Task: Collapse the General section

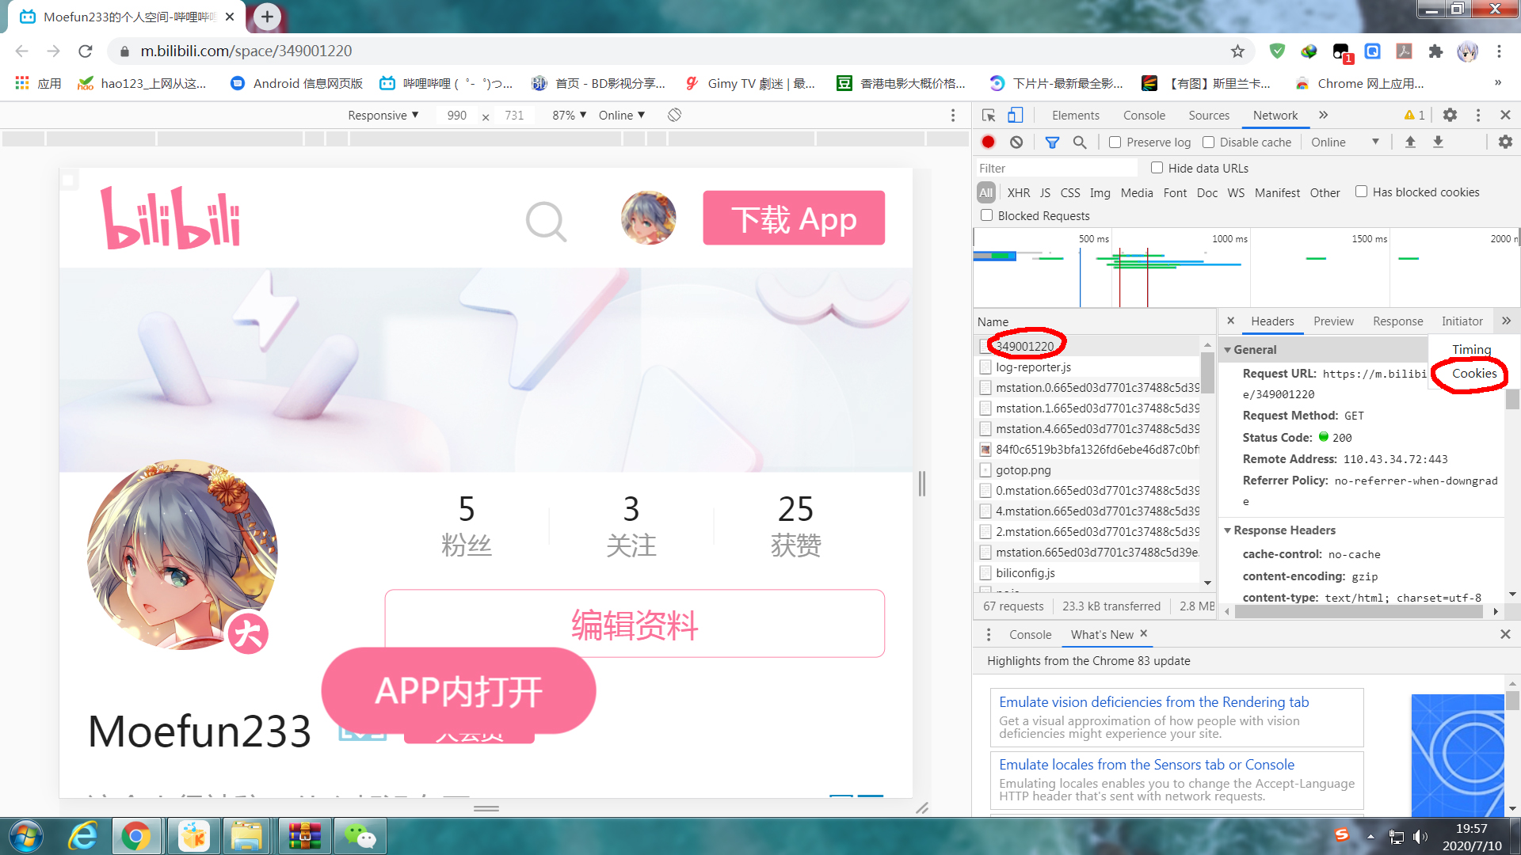Action: point(1228,350)
